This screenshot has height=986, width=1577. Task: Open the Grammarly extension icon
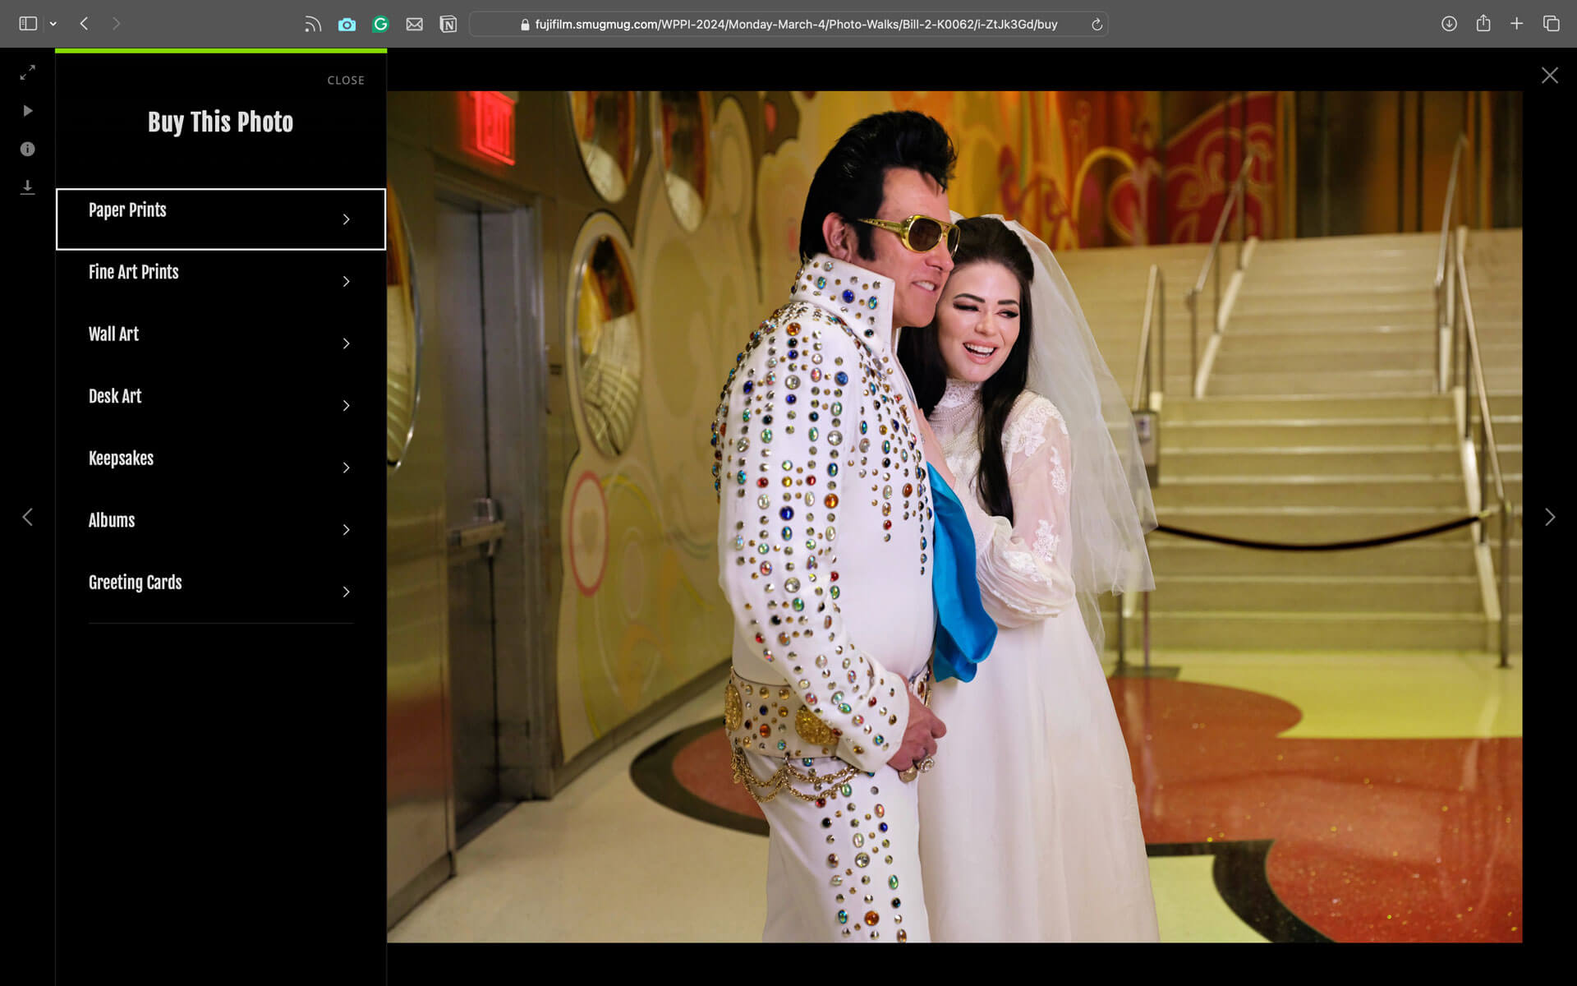point(380,25)
